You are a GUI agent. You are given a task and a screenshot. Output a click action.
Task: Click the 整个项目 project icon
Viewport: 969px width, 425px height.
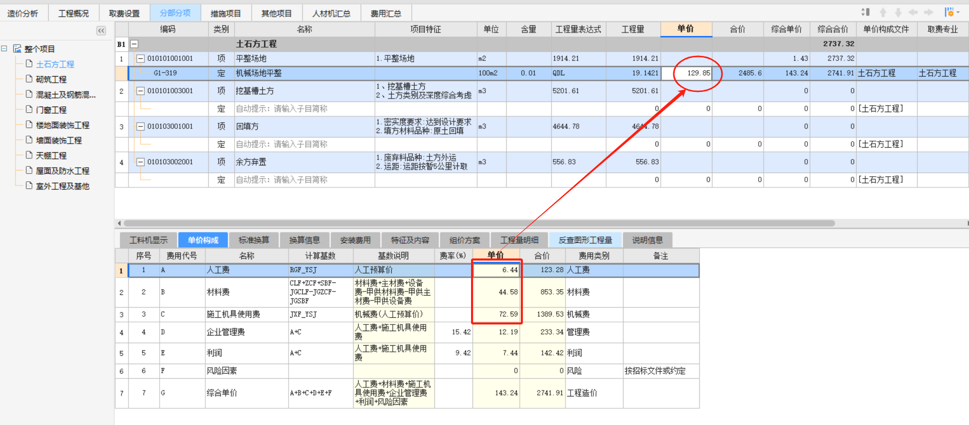tap(17, 49)
